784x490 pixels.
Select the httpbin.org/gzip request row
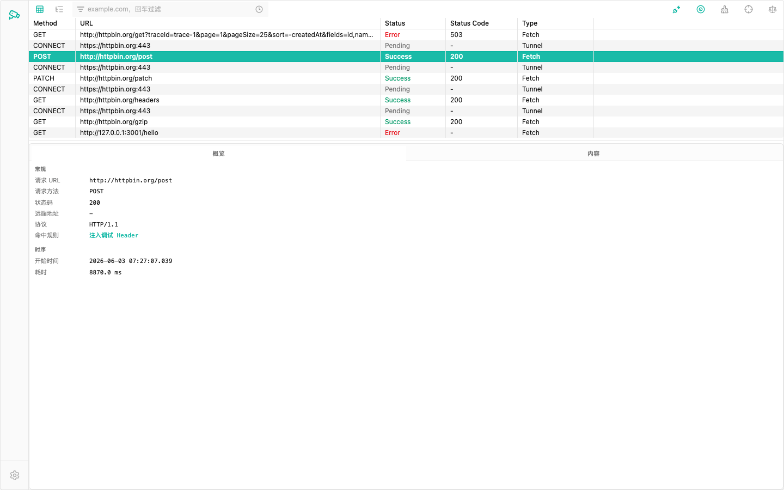tap(406, 122)
